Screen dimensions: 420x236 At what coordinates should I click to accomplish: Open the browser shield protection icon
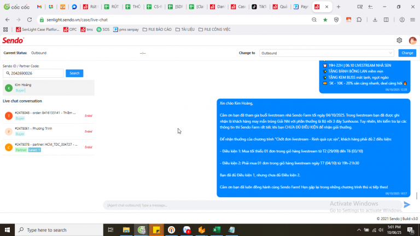coord(336,20)
